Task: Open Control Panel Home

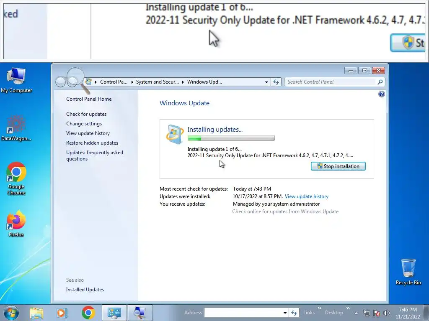Action: click(89, 99)
